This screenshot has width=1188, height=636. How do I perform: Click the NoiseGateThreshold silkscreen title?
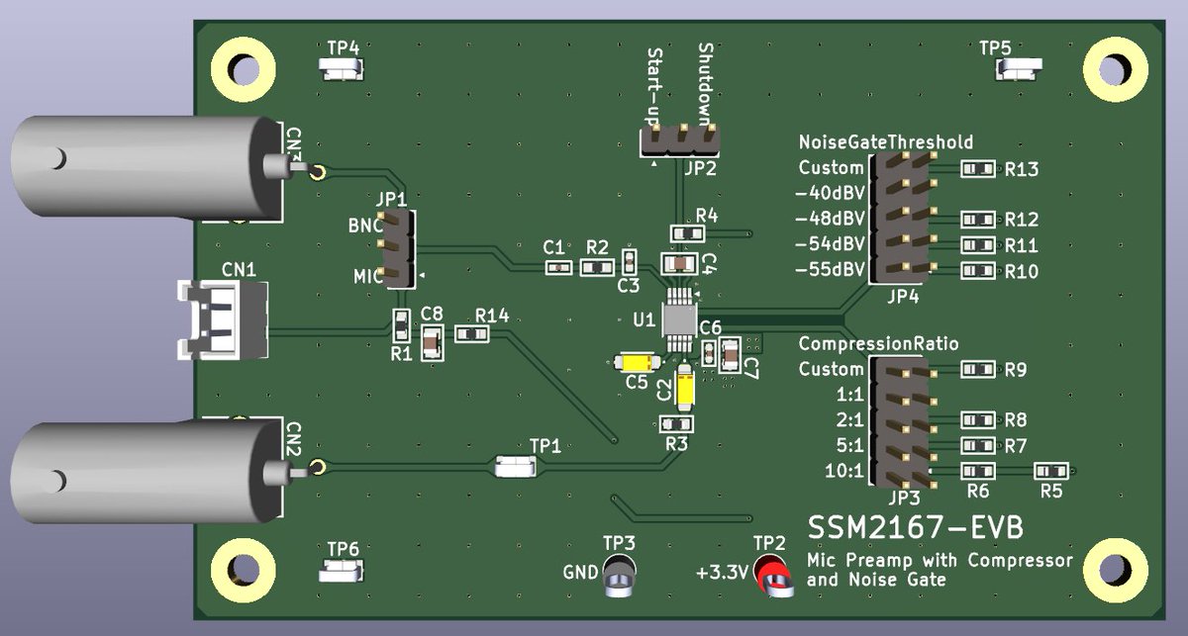(885, 142)
